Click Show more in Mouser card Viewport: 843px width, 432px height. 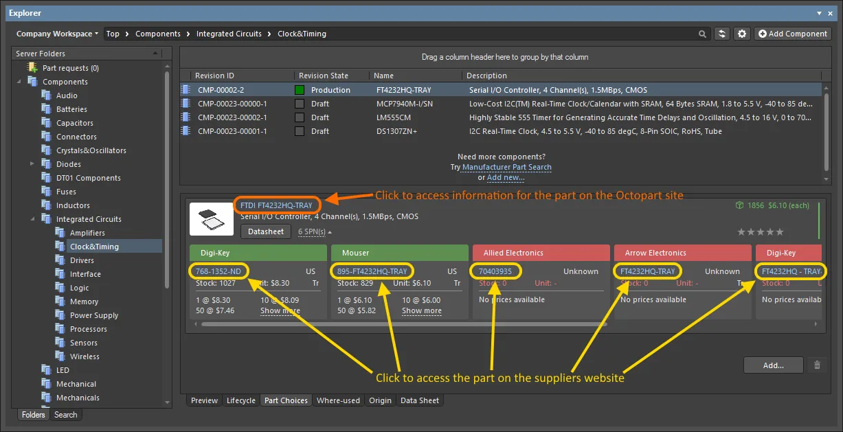pos(421,311)
